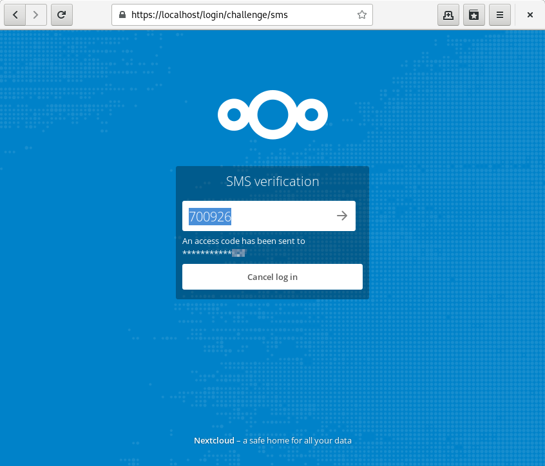Click Cancel log in button
This screenshot has height=466, width=545.
pyautogui.click(x=272, y=277)
